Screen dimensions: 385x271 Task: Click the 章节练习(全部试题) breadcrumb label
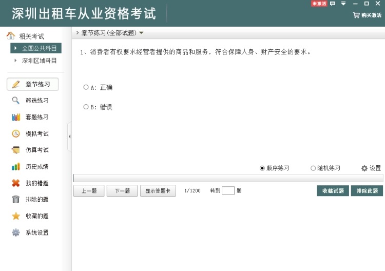pyautogui.click(x=109, y=33)
